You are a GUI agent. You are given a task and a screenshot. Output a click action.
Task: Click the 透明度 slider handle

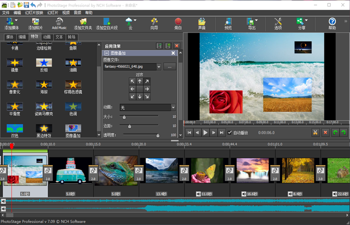pyautogui.click(x=158, y=135)
